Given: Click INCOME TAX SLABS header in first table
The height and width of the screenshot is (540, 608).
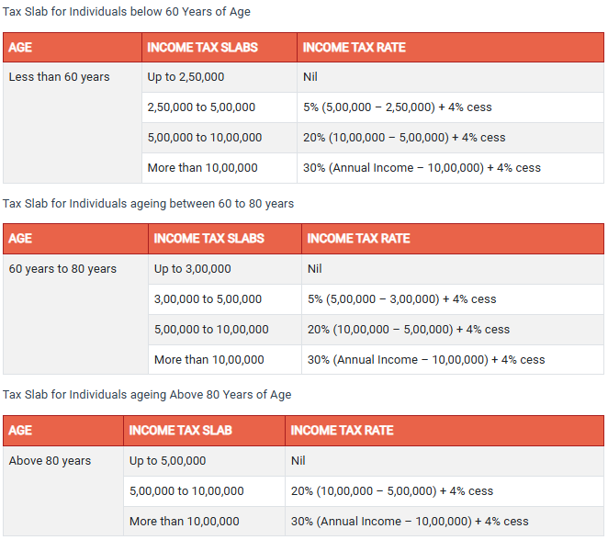Looking at the screenshot, I should tap(202, 47).
